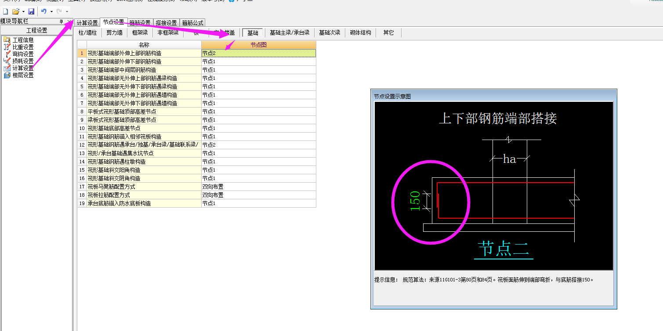
Task: Select row 筏形基础钢筋锚入相邻筏板构造
Action: coord(144,137)
